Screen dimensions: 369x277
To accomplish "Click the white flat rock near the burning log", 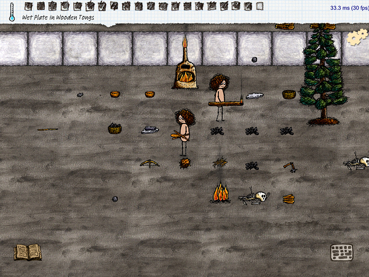I will [255, 96].
